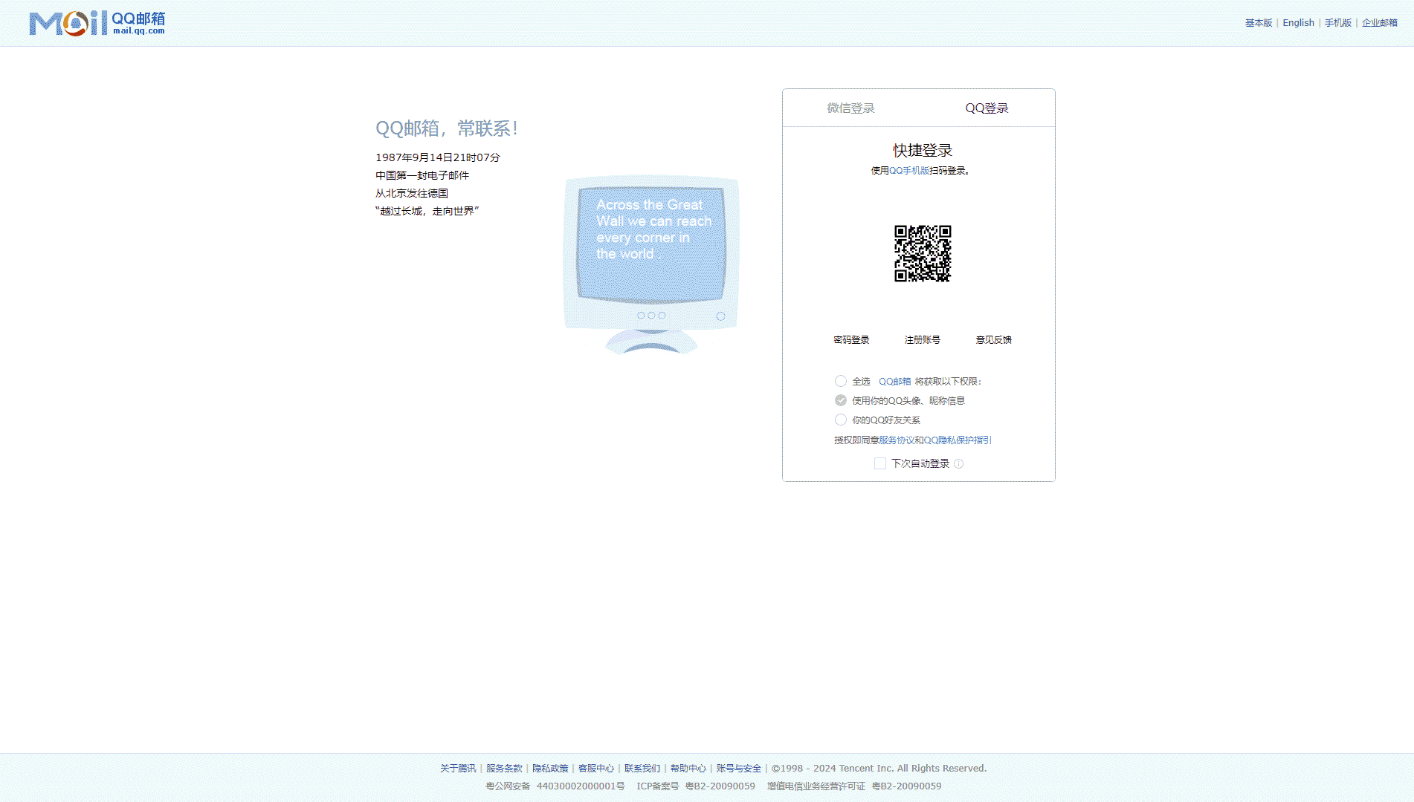
Task: Enable the 下次自动登录 checkbox
Action: (880, 463)
